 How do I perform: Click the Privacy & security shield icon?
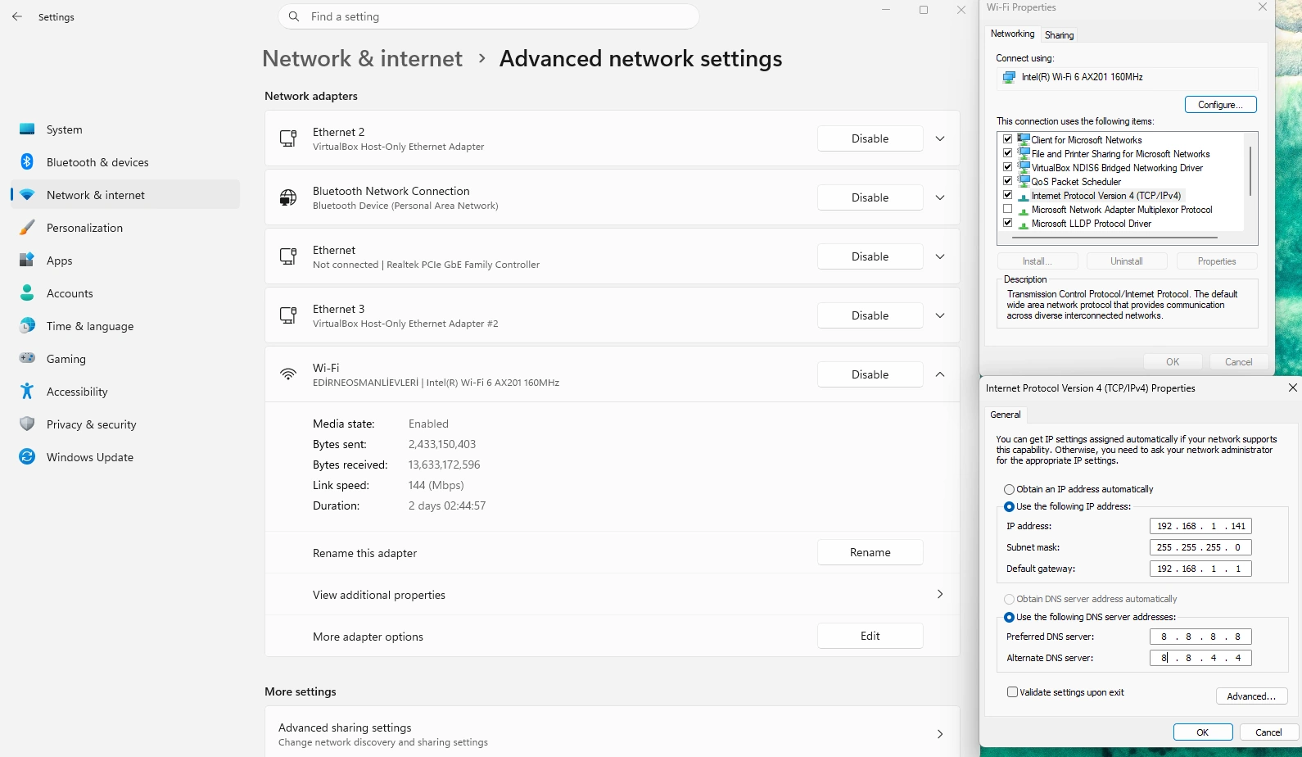pyautogui.click(x=27, y=424)
